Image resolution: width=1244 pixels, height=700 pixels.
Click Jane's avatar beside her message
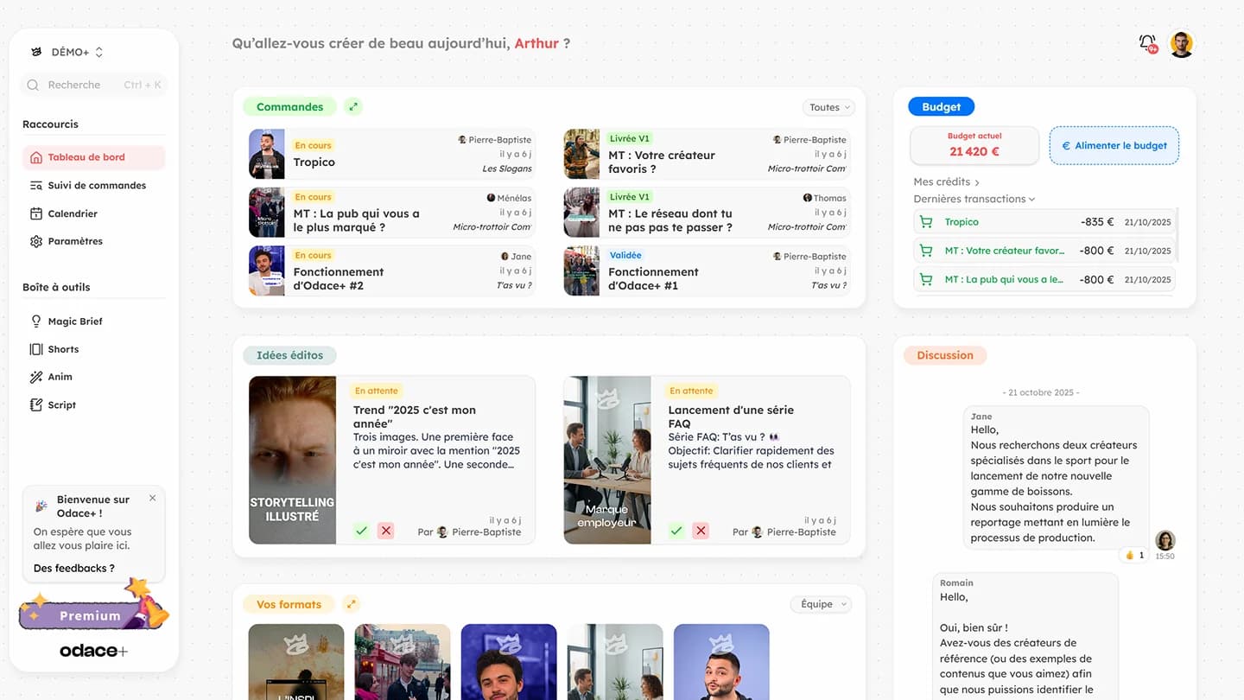[x=1165, y=540]
